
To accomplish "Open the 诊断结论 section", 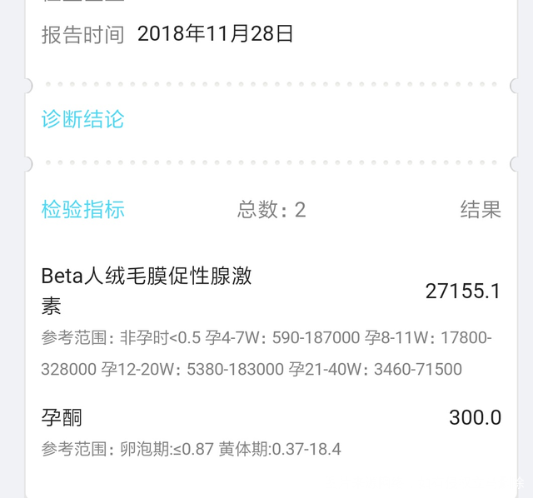I will (82, 119).
